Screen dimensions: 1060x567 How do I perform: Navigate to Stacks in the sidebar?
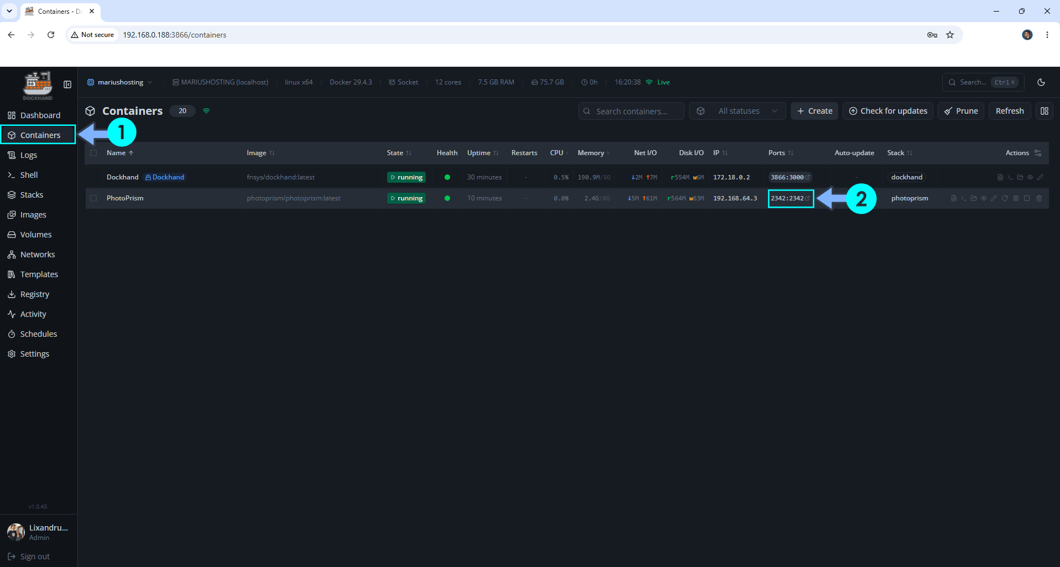39,195
